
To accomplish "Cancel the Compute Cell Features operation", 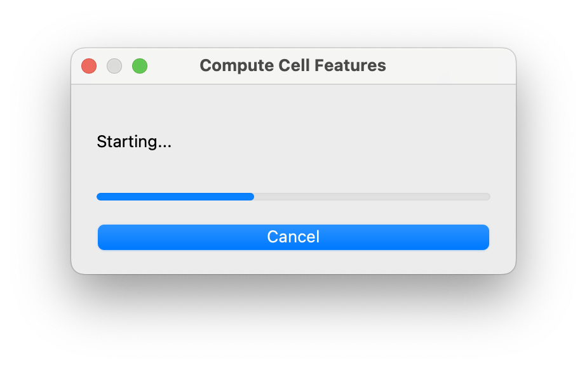I will (x=293, y=237).
